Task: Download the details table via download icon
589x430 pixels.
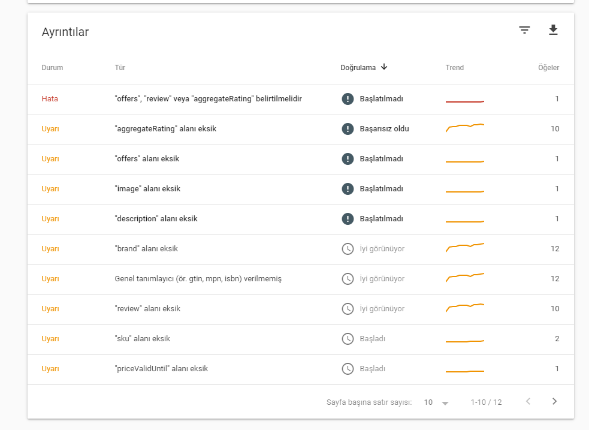Action: [553, 30]
